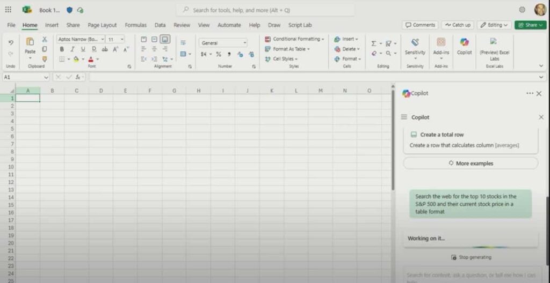Select the Create a total row suggestion

click(x=471, y=140)
